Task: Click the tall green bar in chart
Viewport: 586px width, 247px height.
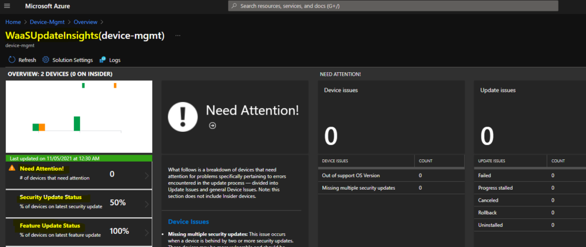Action: pos(77,124)
